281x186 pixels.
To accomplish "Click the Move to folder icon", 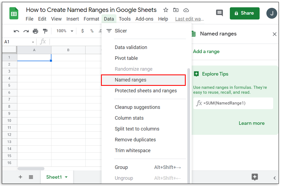I will pyautogui.click(x=176, y=10).
